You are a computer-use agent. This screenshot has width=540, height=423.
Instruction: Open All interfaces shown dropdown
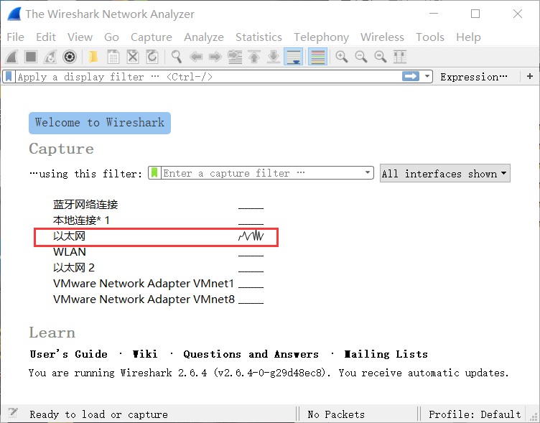click(x=444, y=173)
